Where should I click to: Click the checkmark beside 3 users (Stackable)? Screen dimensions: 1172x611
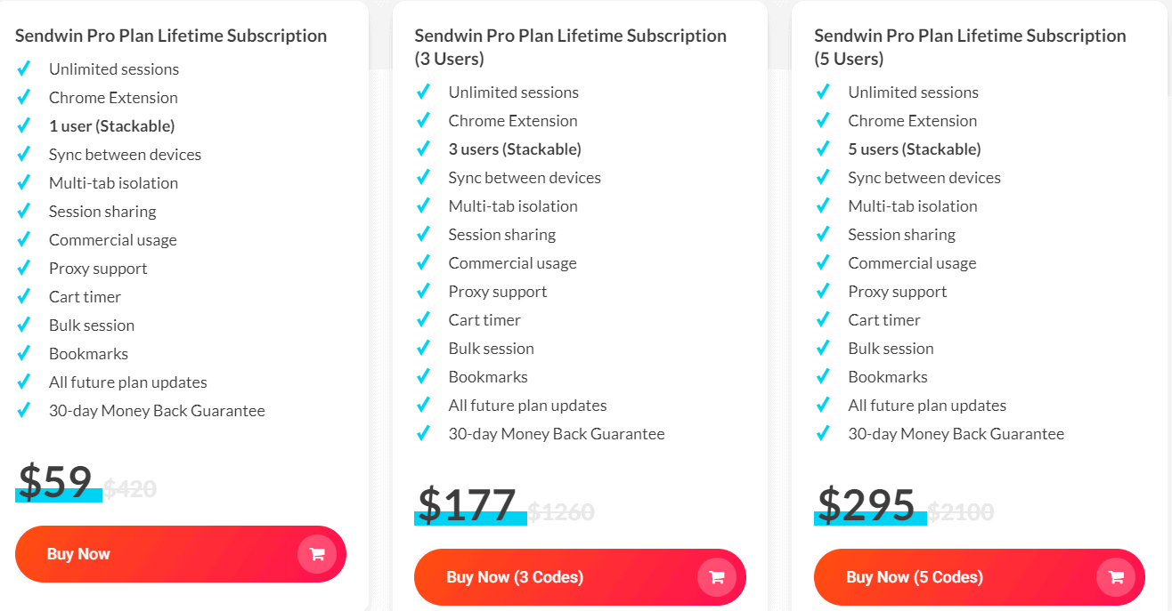point(424,148)
